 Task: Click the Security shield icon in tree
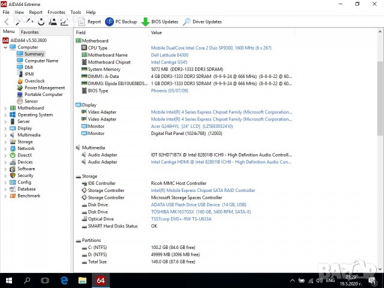pyautogui.click(x=13, y=175)
